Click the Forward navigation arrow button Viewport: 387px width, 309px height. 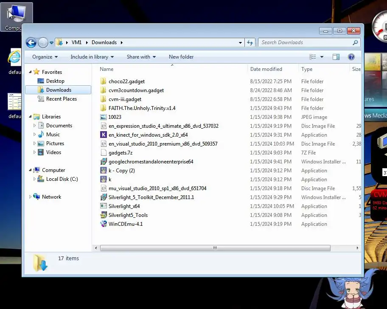click(x=43, y=43)
